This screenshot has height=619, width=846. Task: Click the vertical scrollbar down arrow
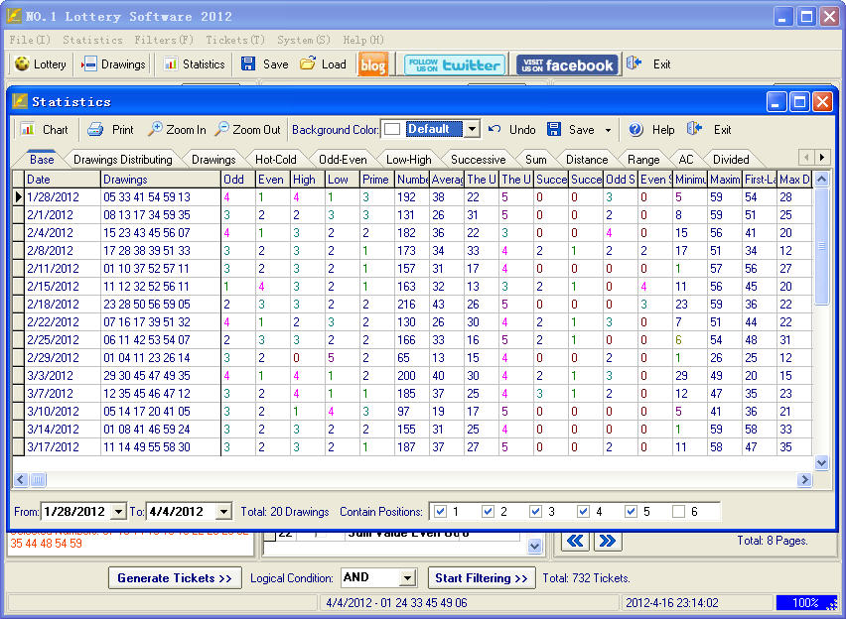(x=821, y=462)
